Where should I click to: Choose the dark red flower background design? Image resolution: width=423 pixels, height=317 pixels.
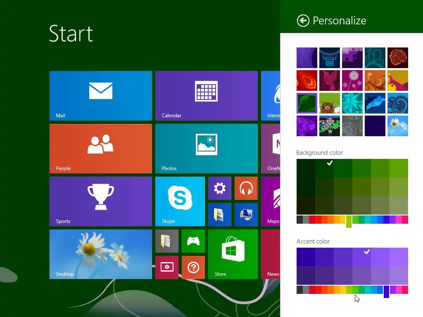[x=398, y=58]
